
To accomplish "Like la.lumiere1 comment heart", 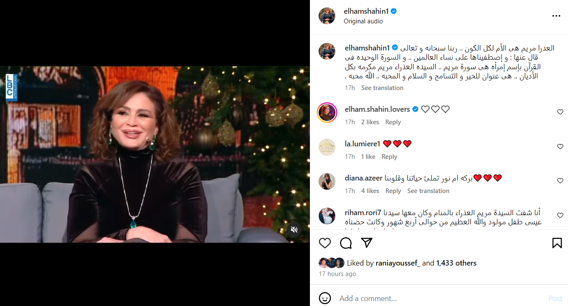I will [560, 147].
